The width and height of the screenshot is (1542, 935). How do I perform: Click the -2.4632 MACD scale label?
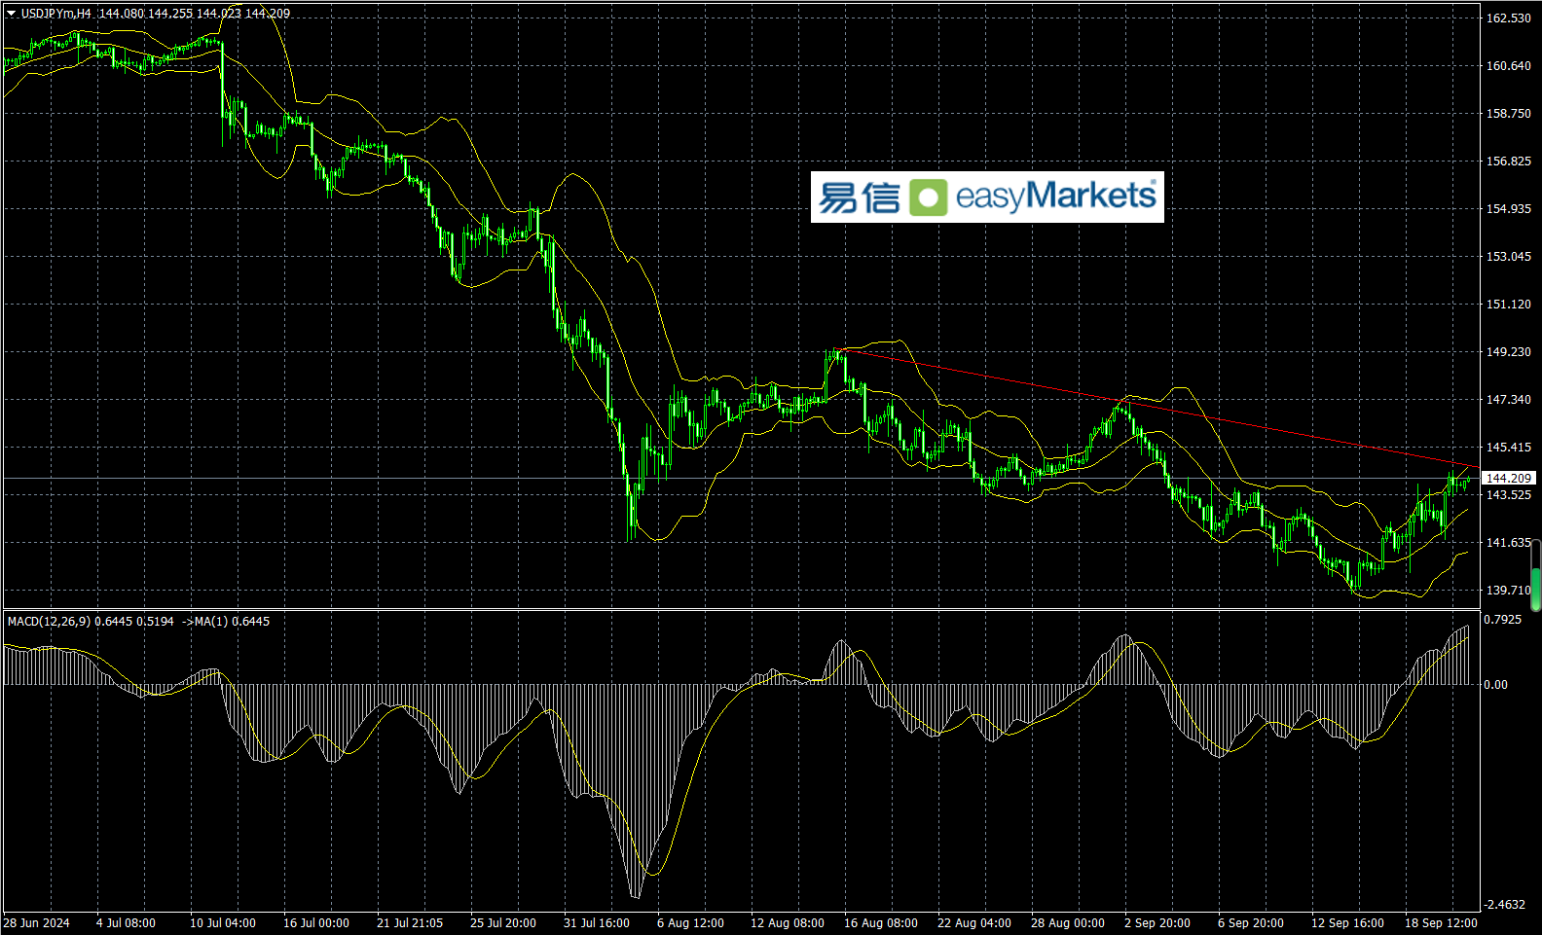[x=1504, y=904]
